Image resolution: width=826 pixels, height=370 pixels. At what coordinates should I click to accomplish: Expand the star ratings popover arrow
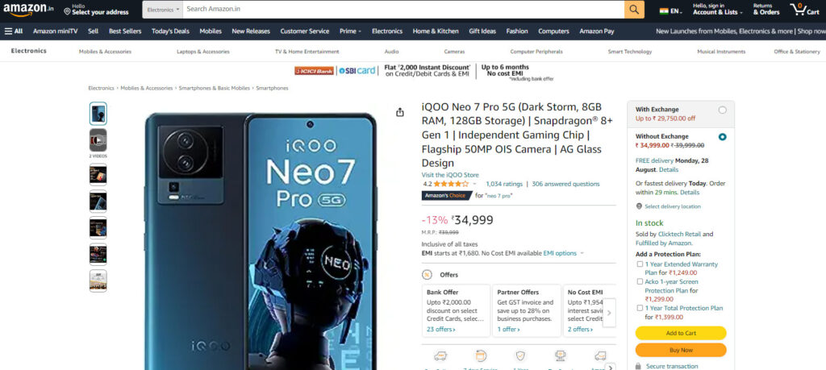[x=474, y=185]
